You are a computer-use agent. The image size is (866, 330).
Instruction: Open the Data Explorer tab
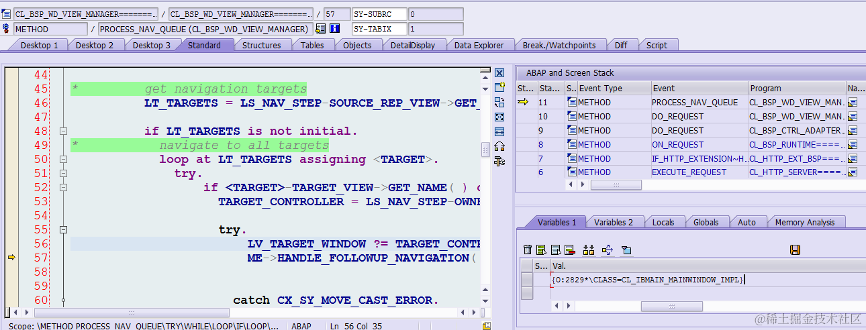pyautogui.click(x=479, y=45)
